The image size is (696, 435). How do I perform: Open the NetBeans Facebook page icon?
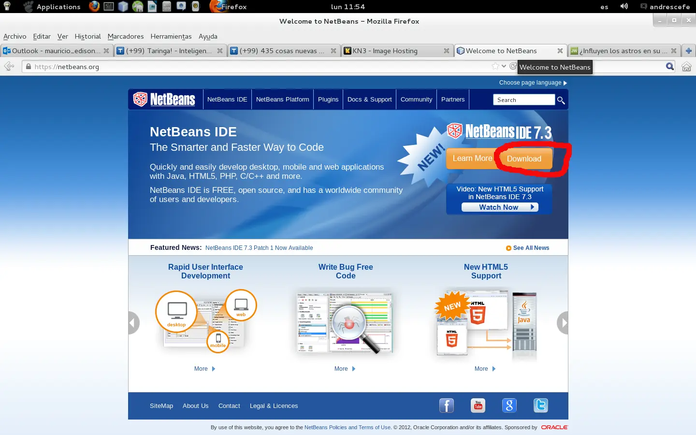coord(447,405)
